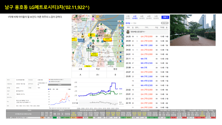The width and height of the screenshot is (222, 125).
Task: Click the 용호동 B+ green area label
Action: tap(111, 63)
